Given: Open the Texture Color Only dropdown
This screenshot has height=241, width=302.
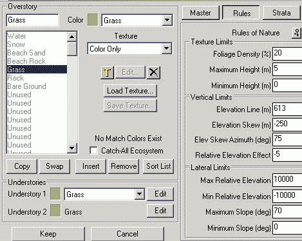Looking at the screenshot, I should 167,49.
